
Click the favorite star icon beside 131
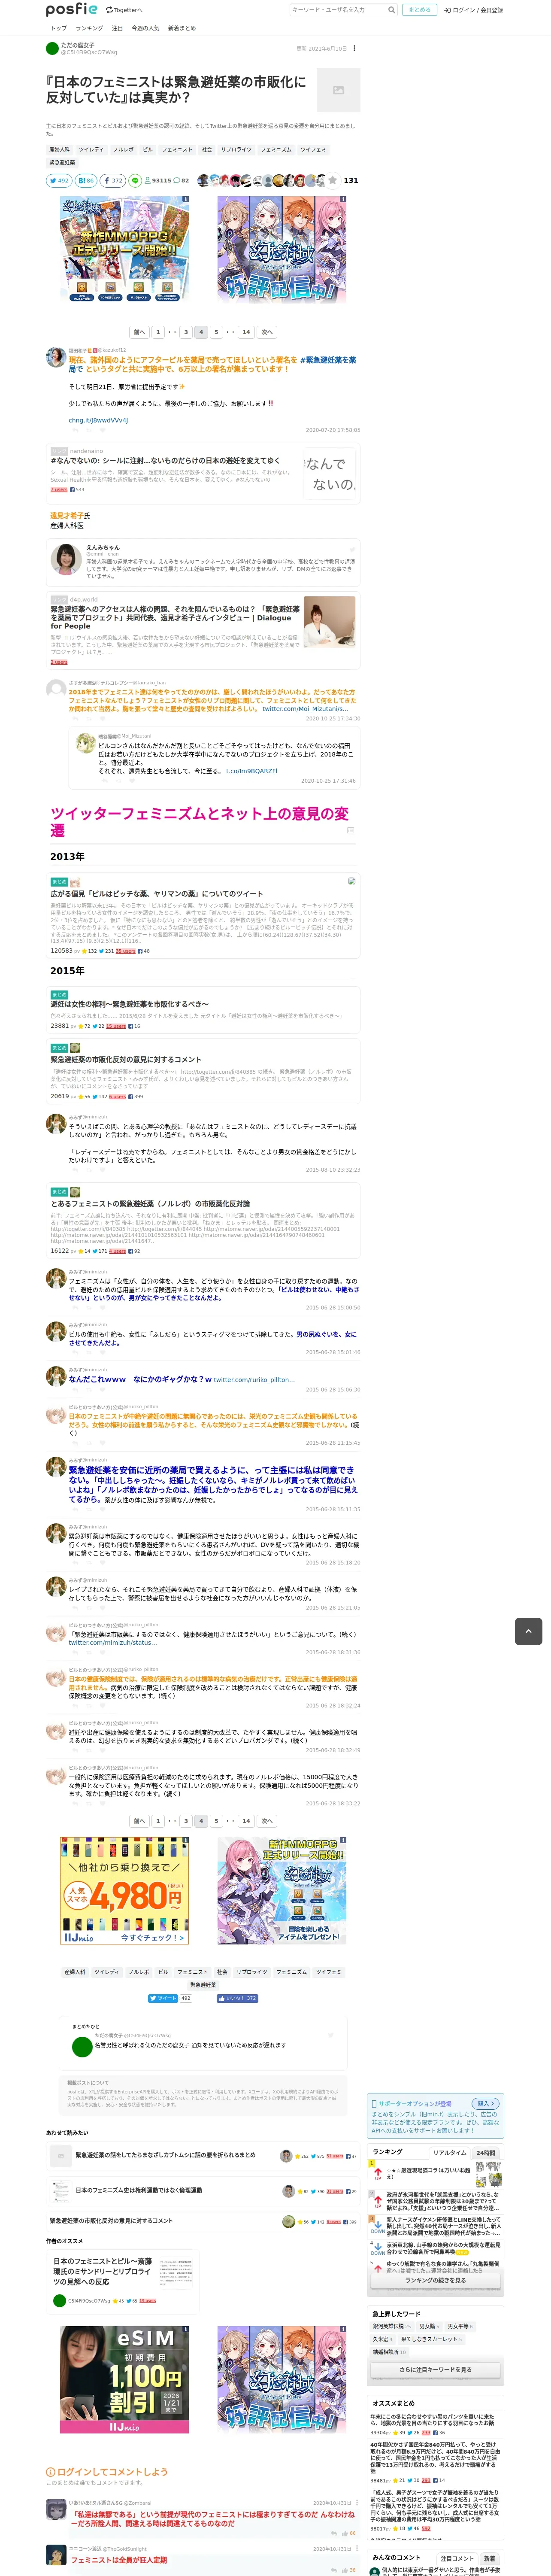pyautogui.click(x=333, y=181)
